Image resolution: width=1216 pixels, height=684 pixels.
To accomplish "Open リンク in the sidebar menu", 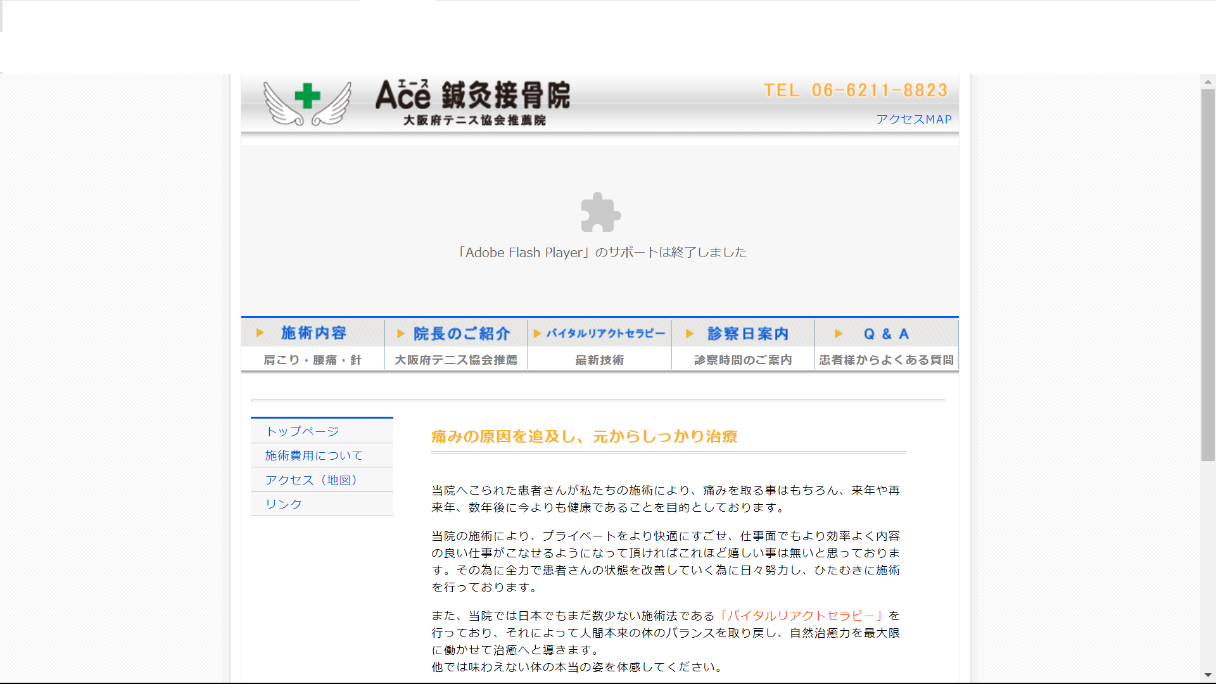I will [322, 504].
